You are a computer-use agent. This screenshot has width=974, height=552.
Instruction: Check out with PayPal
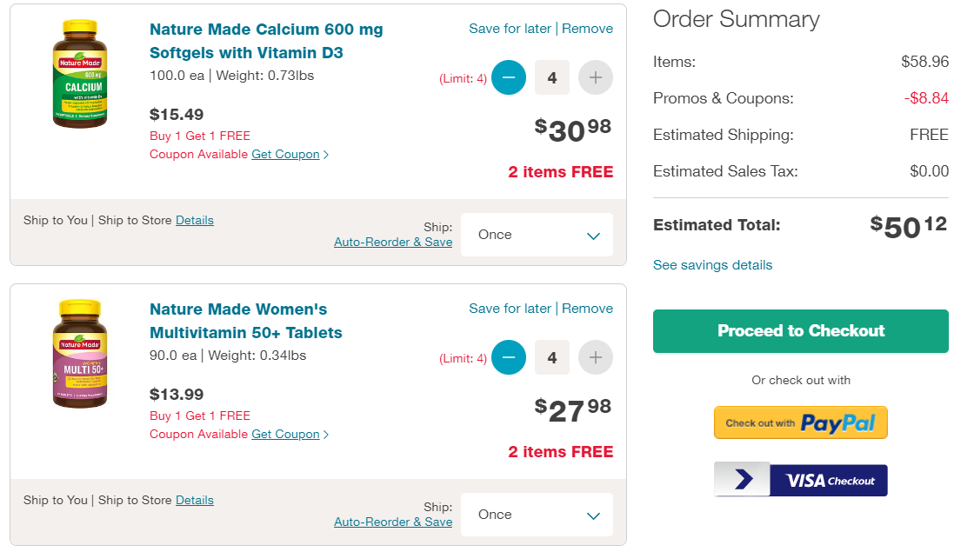801,422
